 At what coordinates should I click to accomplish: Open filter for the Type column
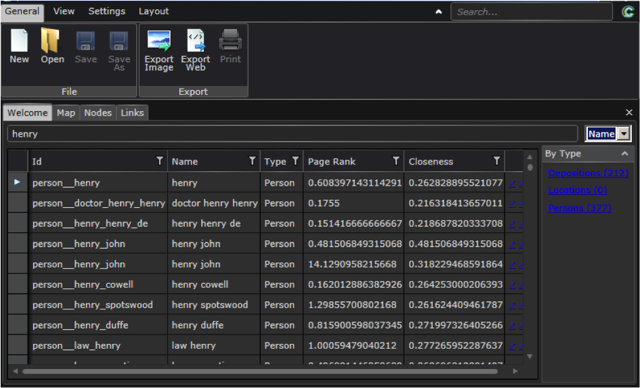[x=295, y=161]
